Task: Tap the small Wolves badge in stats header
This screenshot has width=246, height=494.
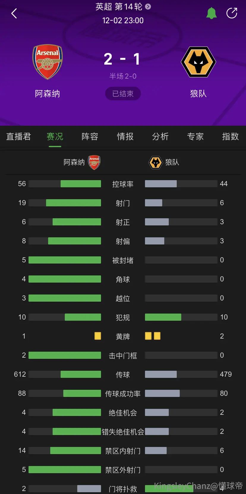Action: coord(156,163)
